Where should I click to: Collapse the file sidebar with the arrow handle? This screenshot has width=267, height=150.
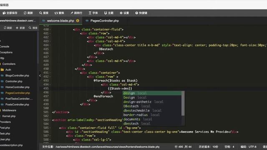(40, 76)
